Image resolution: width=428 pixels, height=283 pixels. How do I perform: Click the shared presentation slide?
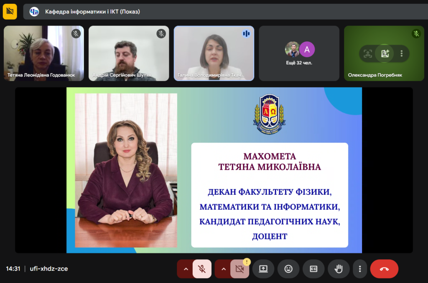(x=214, y=170)
